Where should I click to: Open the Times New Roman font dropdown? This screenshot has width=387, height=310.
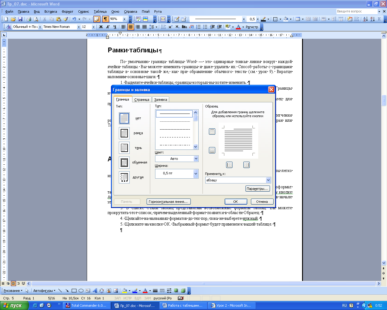[79, 27]
